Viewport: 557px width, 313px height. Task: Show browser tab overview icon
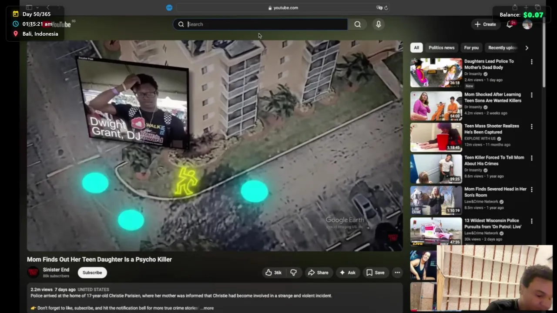(538, 7)
